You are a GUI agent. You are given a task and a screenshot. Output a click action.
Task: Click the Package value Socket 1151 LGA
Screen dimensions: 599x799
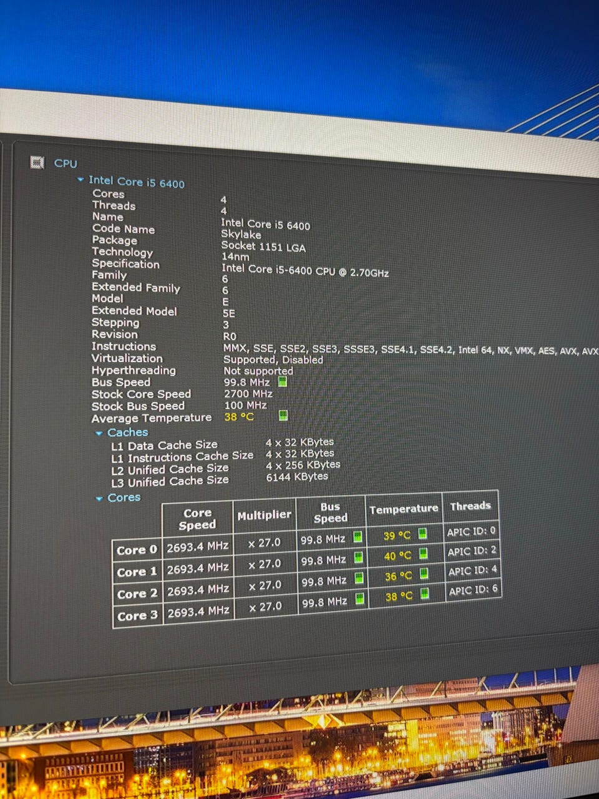[263, 247]
